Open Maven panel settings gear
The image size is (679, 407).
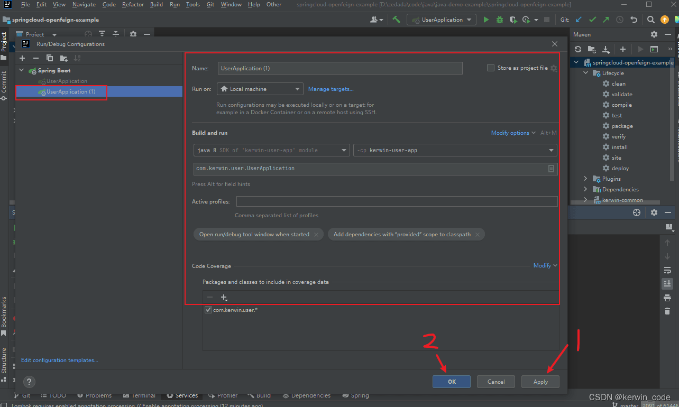click(x=654, y=34)
